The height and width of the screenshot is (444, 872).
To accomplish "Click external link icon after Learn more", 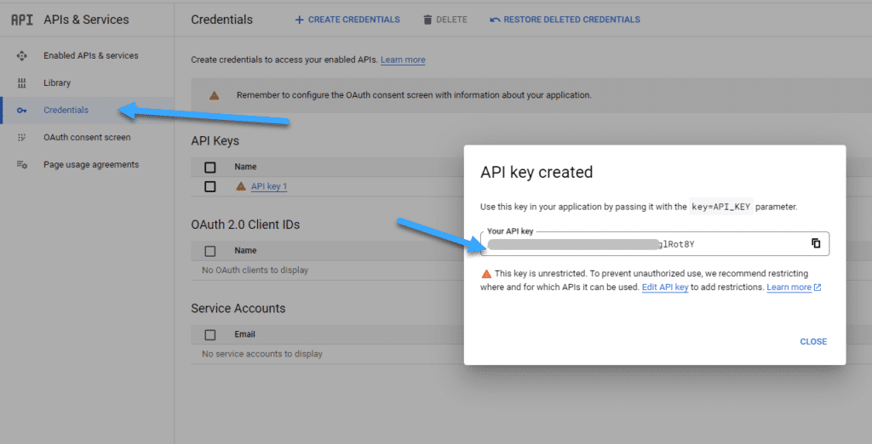I will (x=817, y=287).
